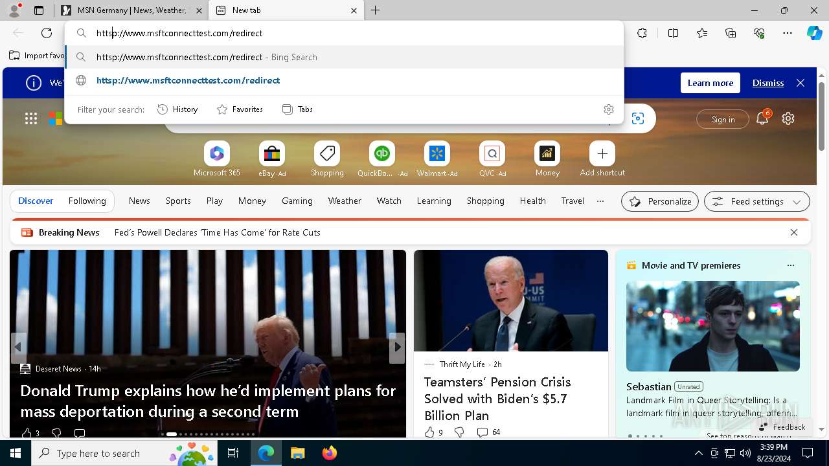Open Shopping shortcut tile

[x=327, y=159]
